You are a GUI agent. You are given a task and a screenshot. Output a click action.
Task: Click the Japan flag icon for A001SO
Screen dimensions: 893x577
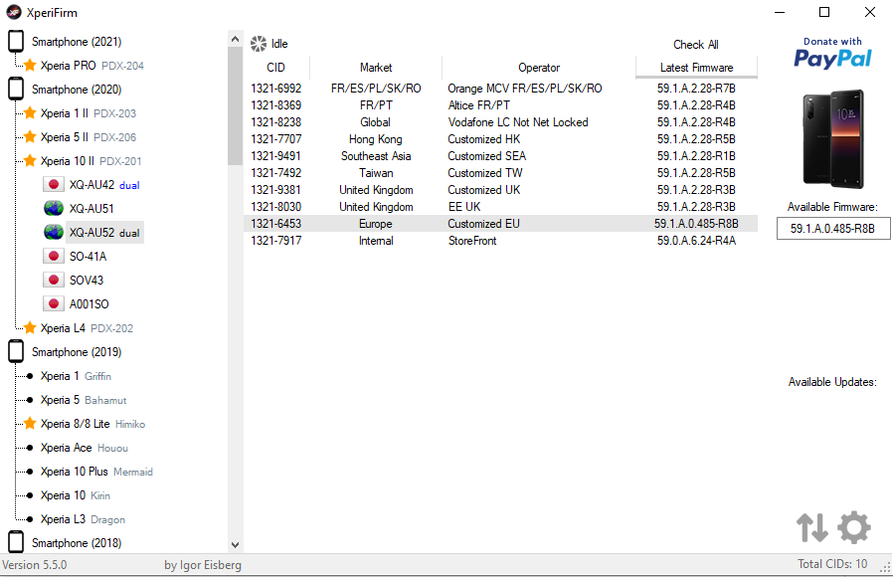click(x=54, y=304)
